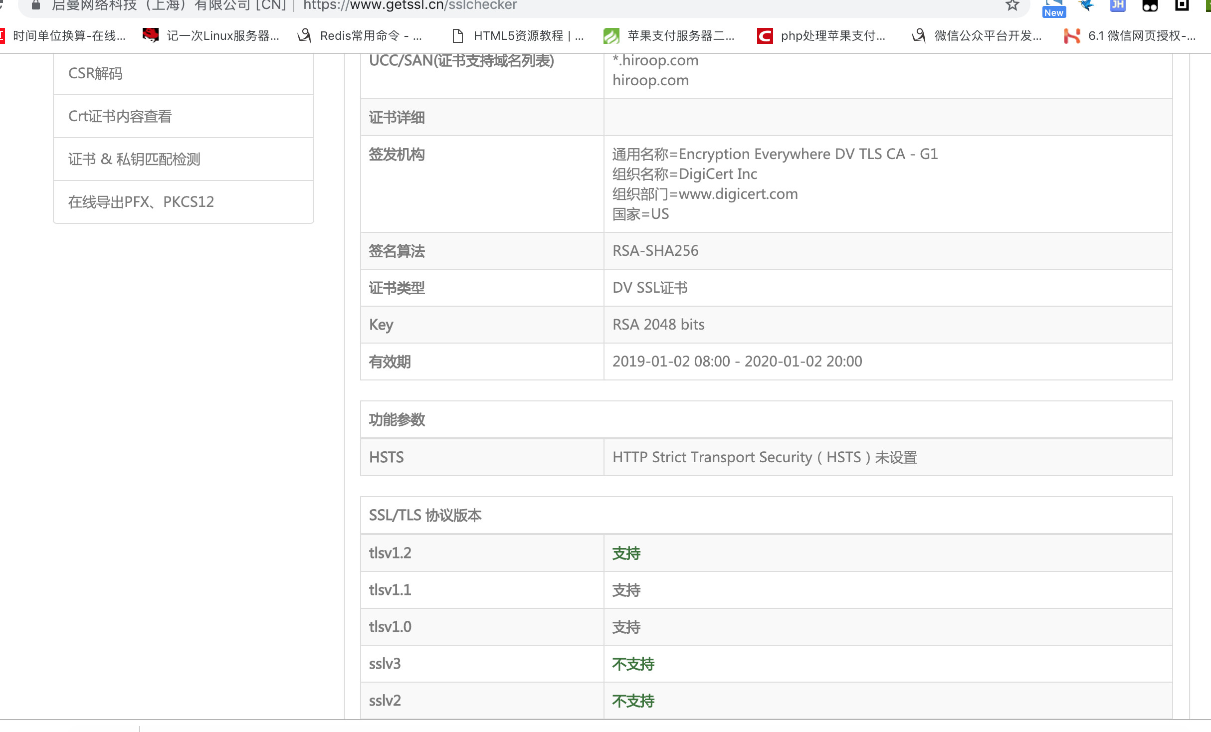Click the padlock site security icon
This screenshot has height=732, width=1211.
point(35,5)
